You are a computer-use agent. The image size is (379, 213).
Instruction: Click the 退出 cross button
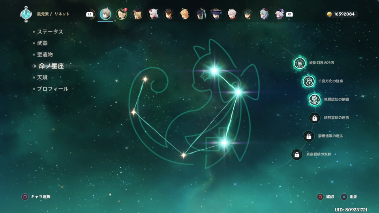coord(344,197)
